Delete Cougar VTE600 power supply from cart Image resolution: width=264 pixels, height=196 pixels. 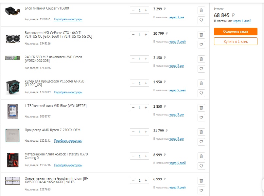coord(201,10)
